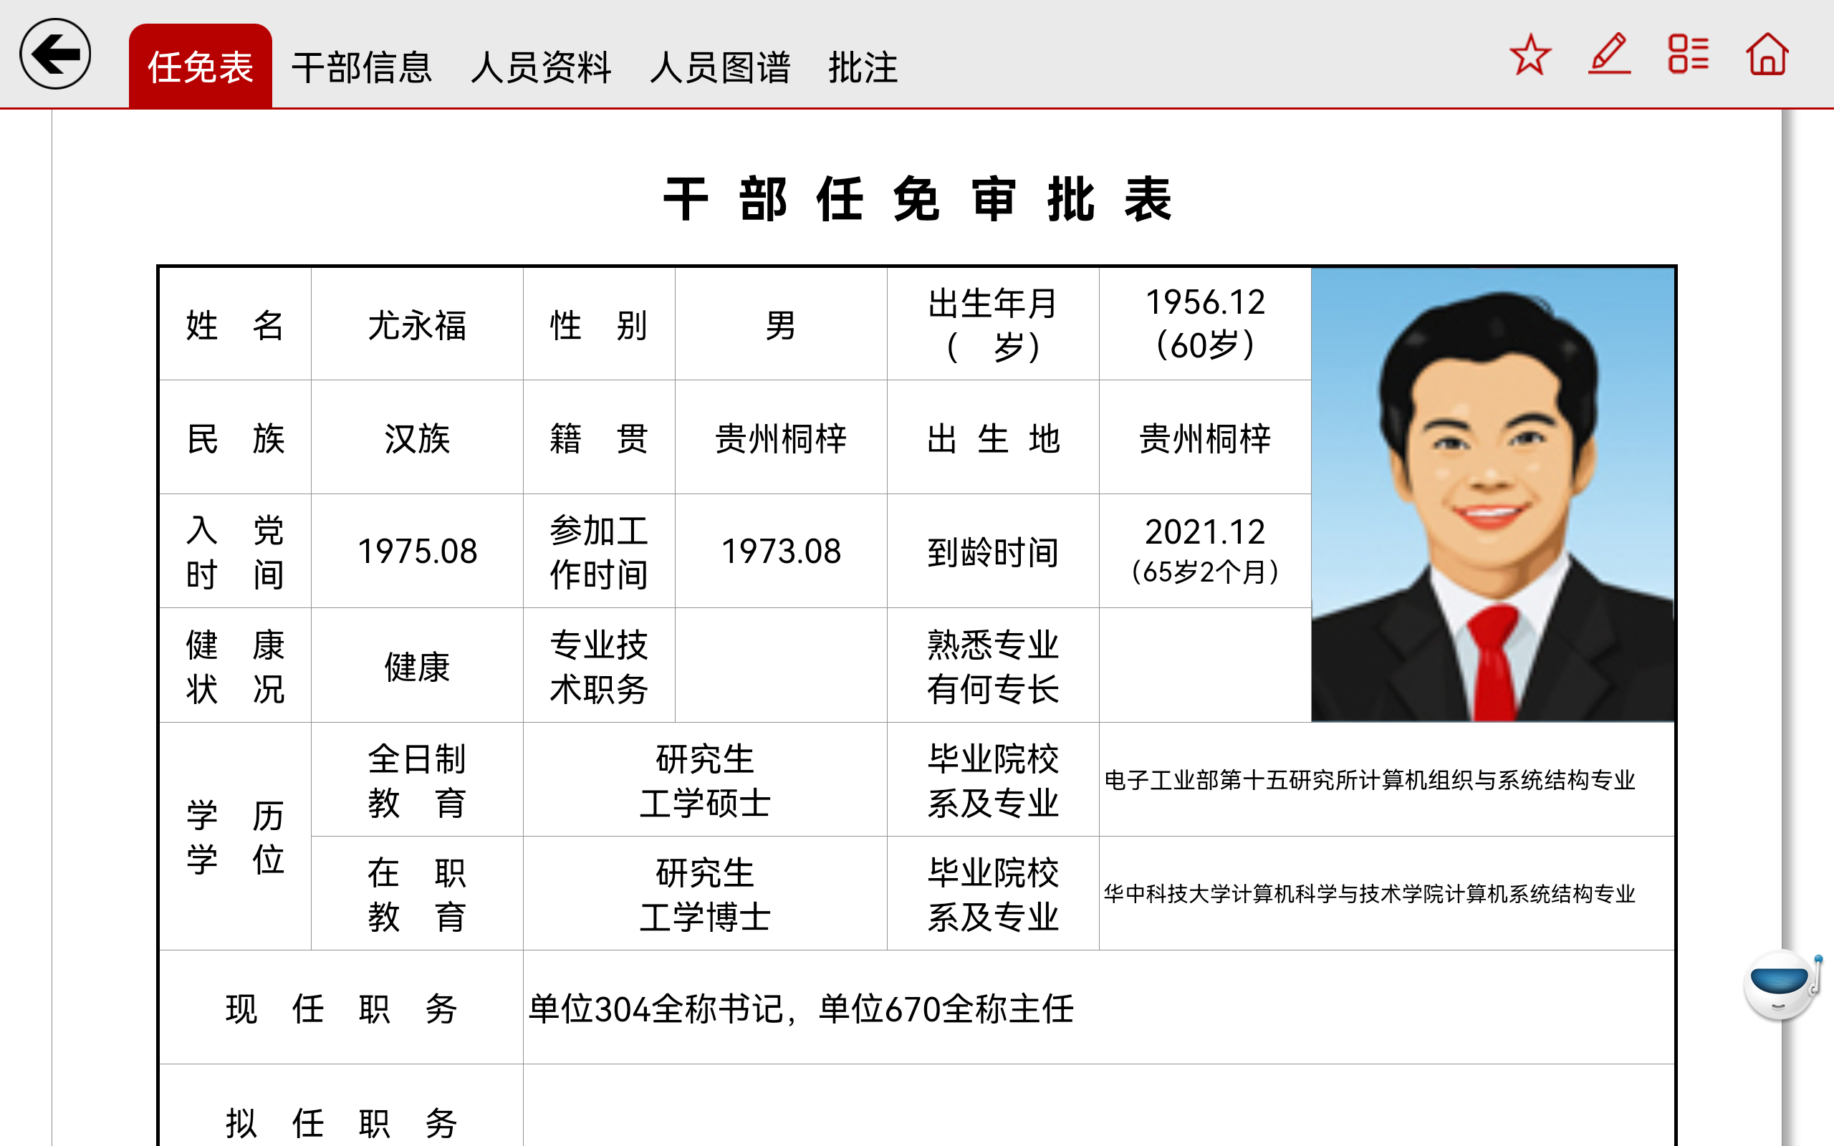Click the empty 专业技术职务 value cell
The image size is (1834, 1146).
point(781,665)
